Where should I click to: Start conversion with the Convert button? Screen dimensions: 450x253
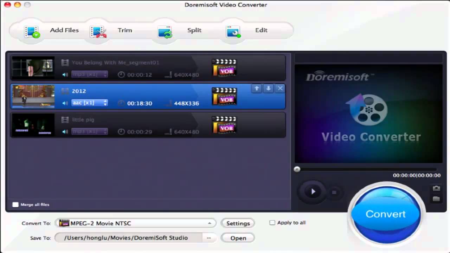pyautogui.click(x=386, y=214)
